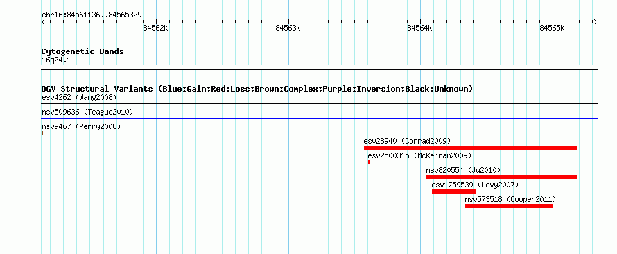
Task: Open variant esv28940 (Conrad2009) label
Action: (x=407, y=141)
